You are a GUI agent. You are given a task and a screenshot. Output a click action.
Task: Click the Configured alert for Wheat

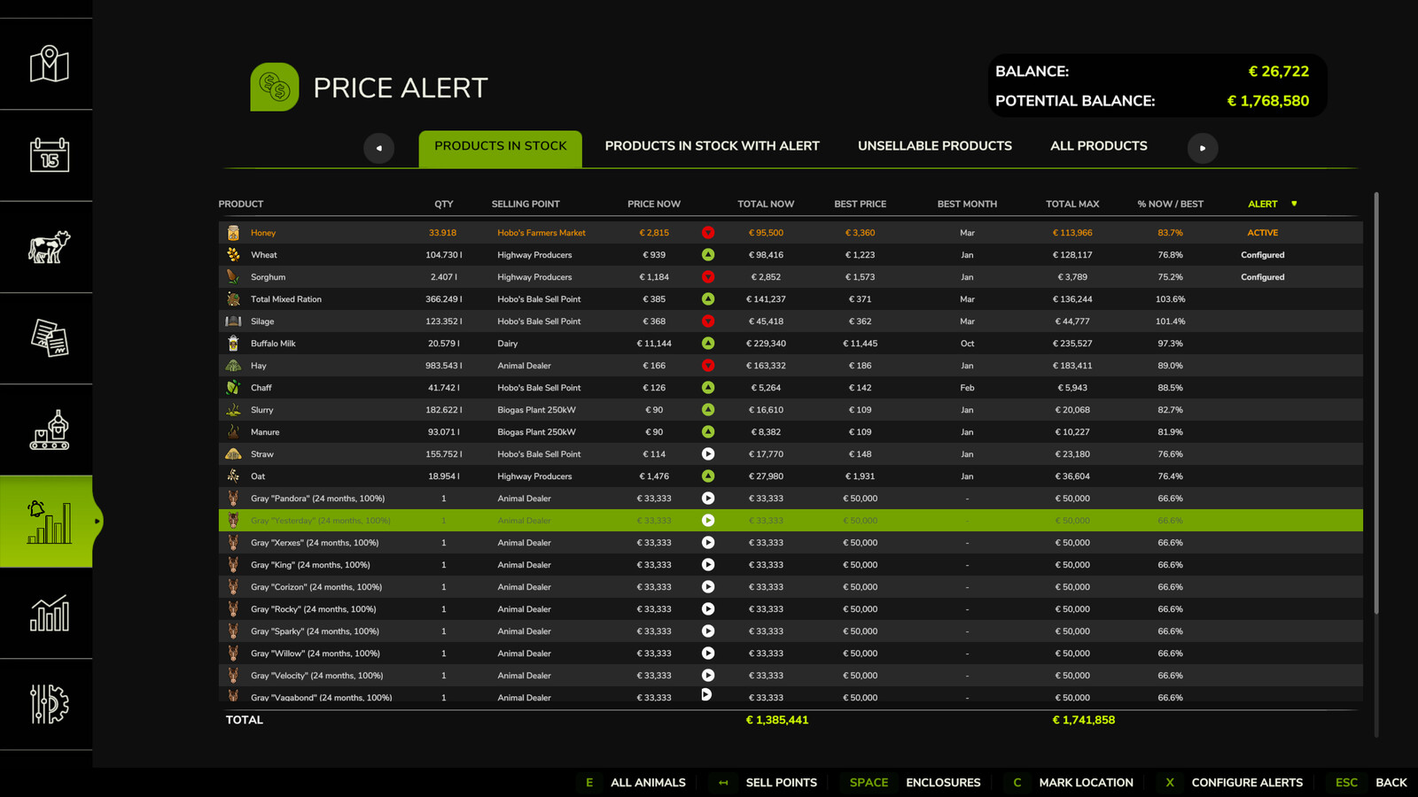click(x=1263, y=255)
